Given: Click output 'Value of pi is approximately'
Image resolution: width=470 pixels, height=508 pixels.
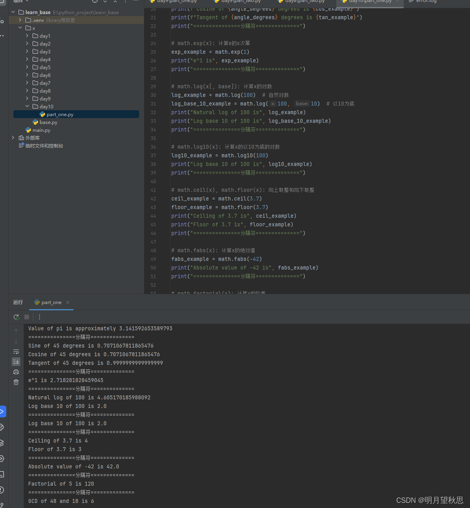Looking at the screenshot, I should (72, 328).
